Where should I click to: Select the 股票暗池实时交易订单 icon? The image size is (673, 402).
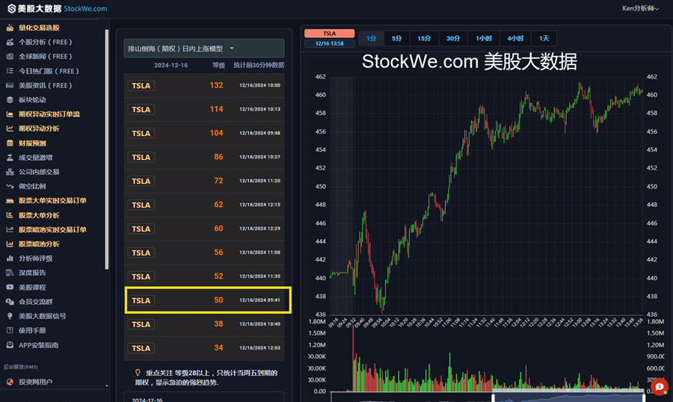10,229
